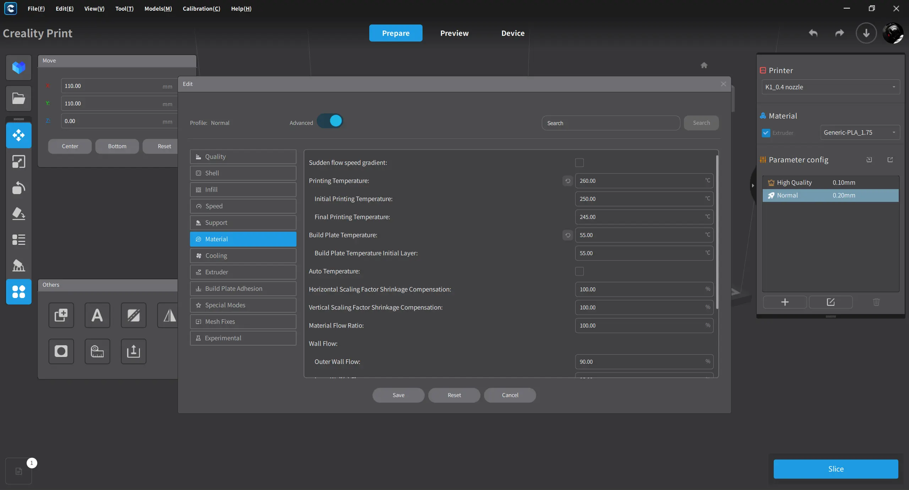
Task: Open the View menu
Action: click(x=94, y=9)
